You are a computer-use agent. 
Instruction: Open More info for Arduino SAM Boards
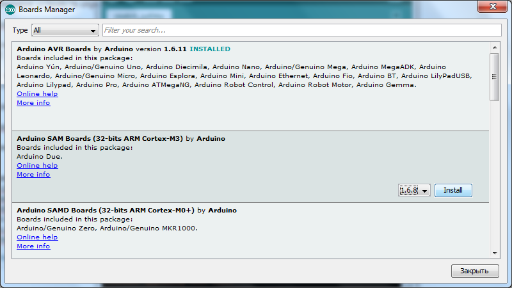(x=33, y=174)
